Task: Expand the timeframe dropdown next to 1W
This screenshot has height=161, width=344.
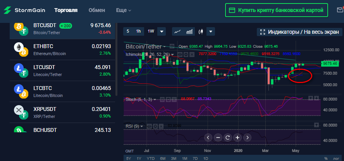Action: [x=162, y=31]
